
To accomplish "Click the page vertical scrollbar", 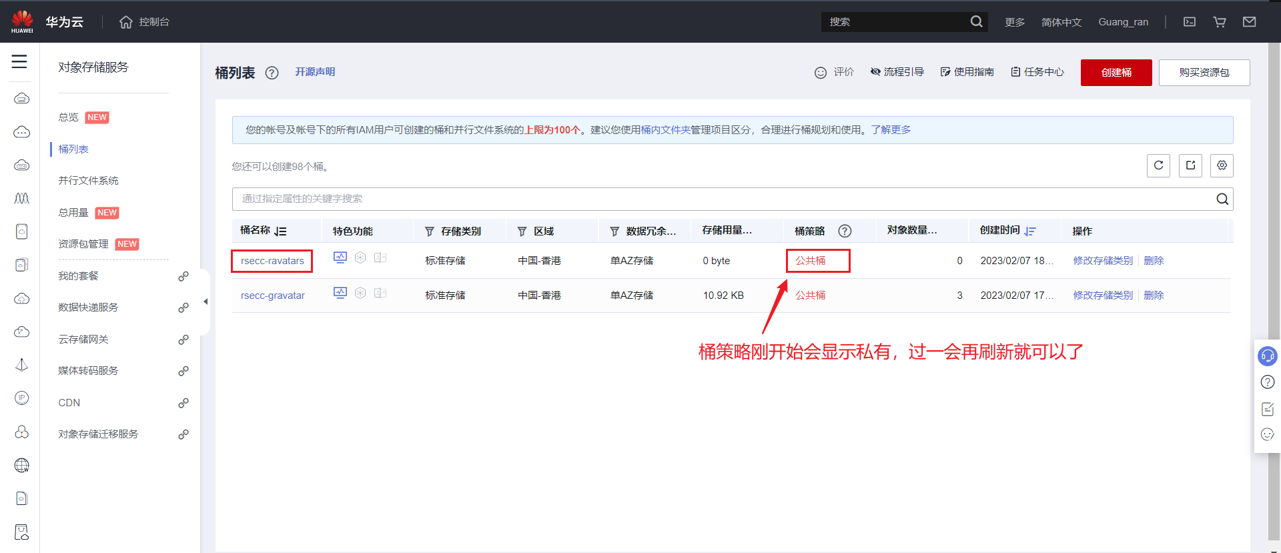I will click(1274, 290).
